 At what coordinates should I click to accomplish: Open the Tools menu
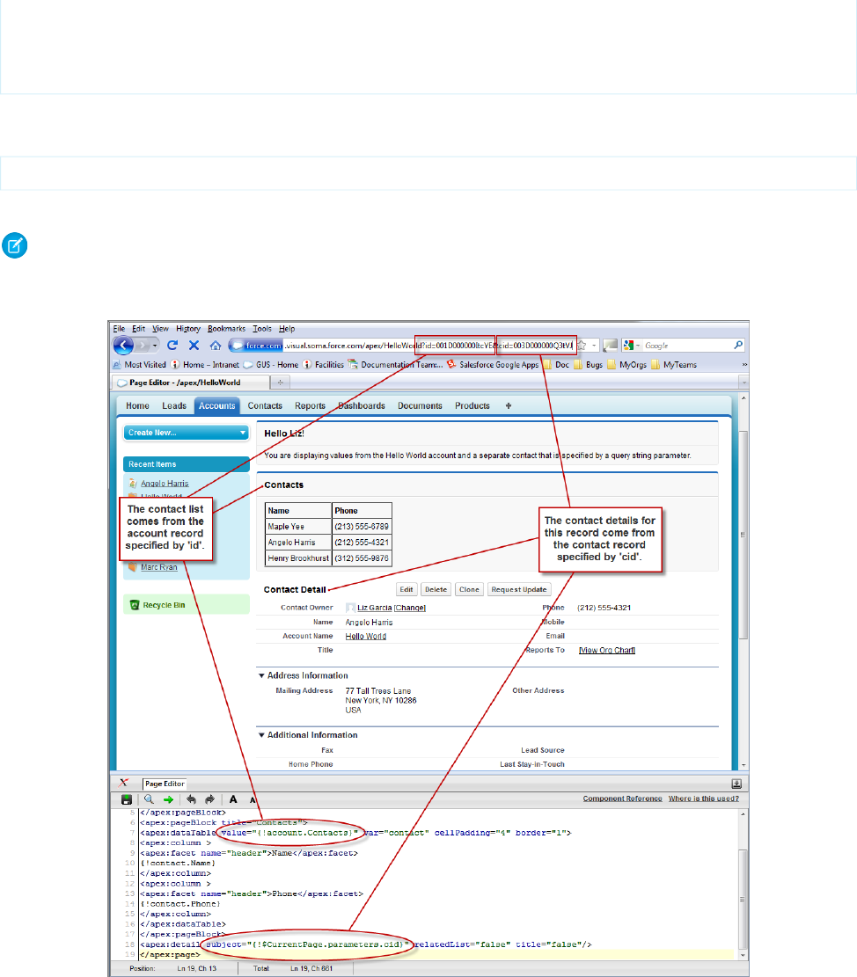pyautogui.click(x=262, y=328)
